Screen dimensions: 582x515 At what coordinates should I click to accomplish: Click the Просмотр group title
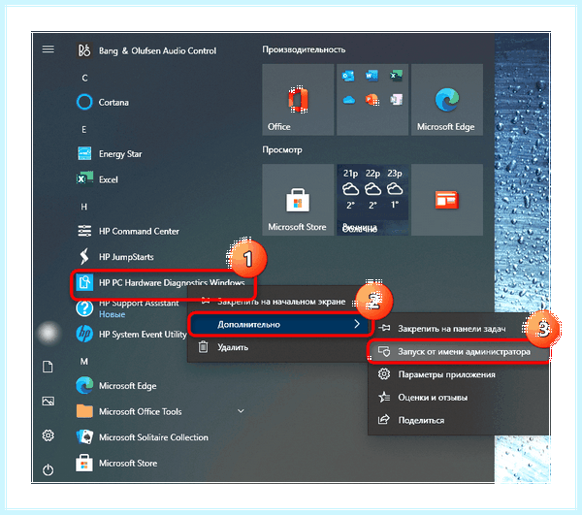click(282, 150)
